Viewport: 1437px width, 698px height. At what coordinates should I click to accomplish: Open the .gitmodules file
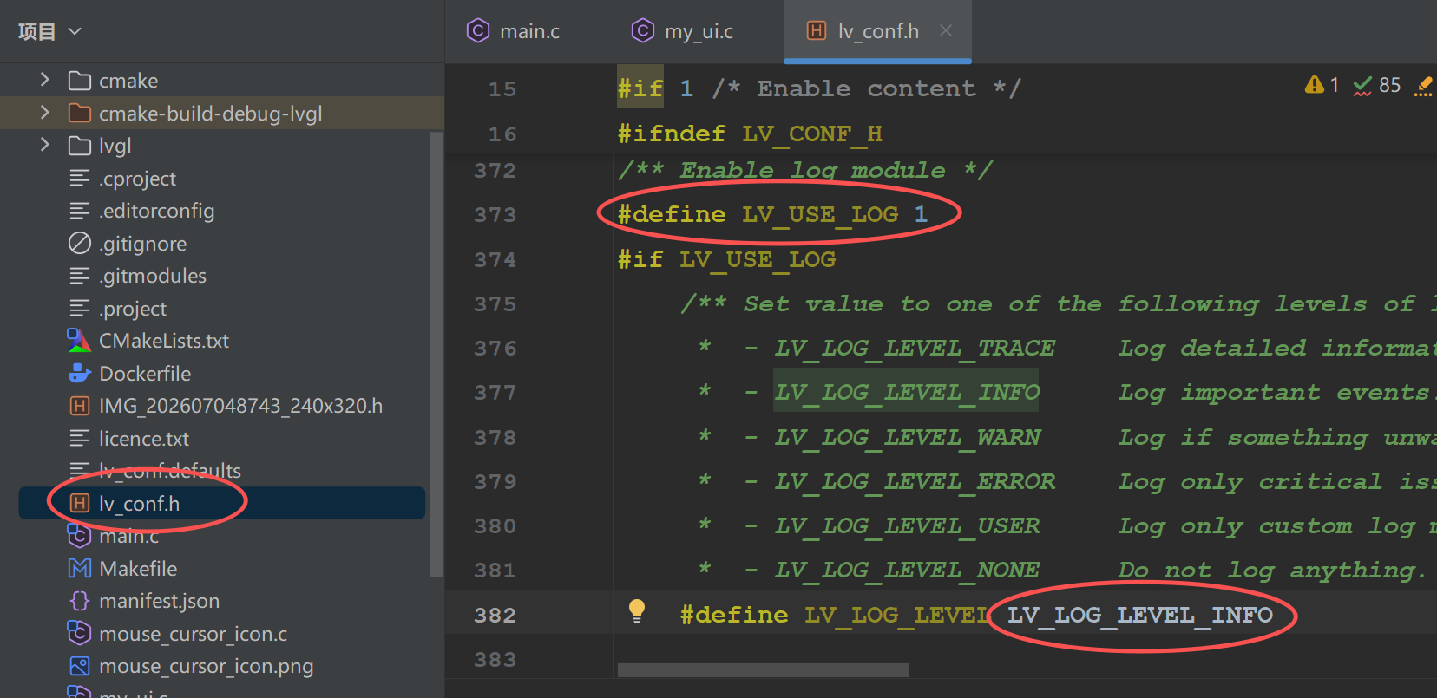pos(153,276)
